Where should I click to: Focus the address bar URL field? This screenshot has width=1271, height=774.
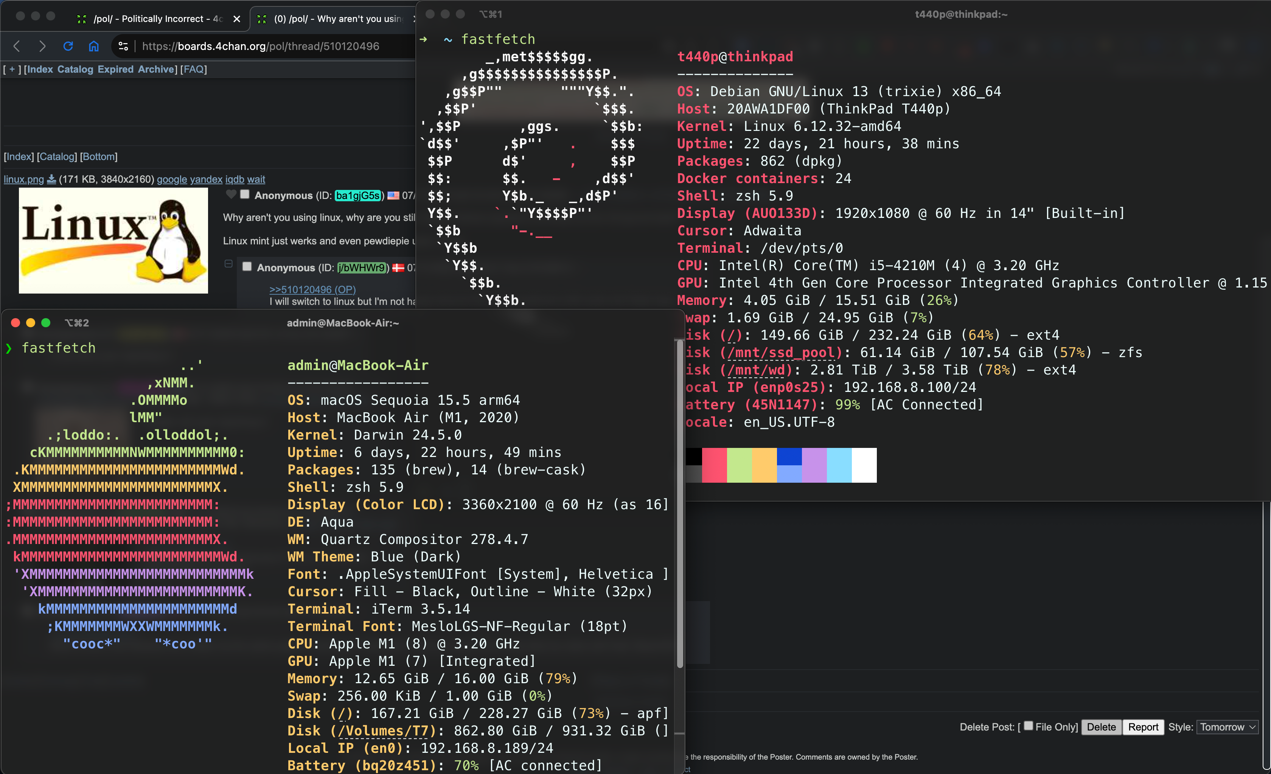click(x=261, y=47)
